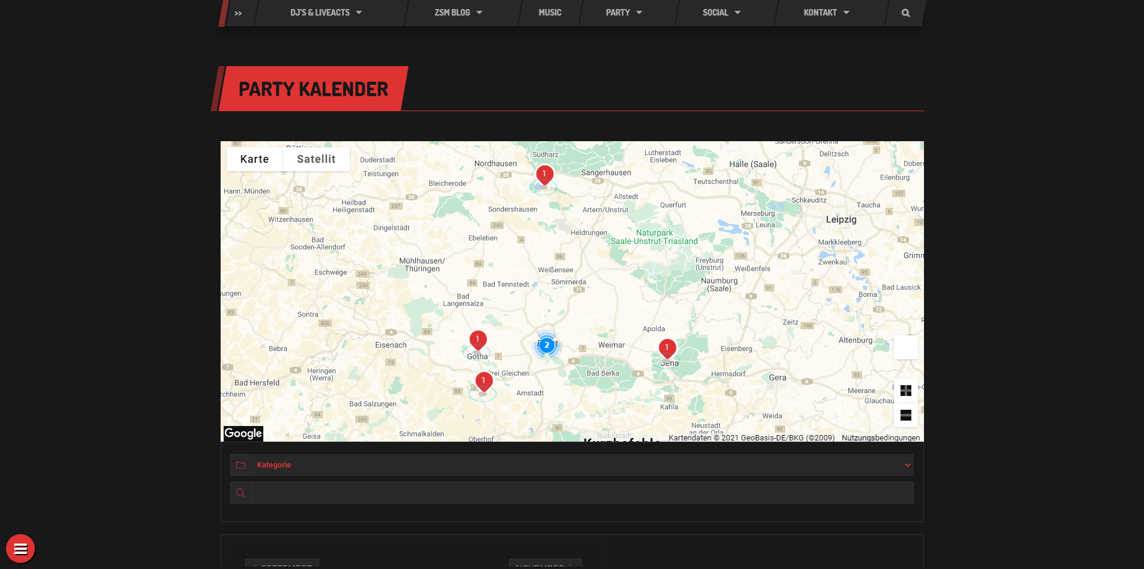Click the Naturpark Saale-Unstrut-Triasland label
This screenshot has height=569, width=1144.
pyautogui.click(x=655, y=237)
